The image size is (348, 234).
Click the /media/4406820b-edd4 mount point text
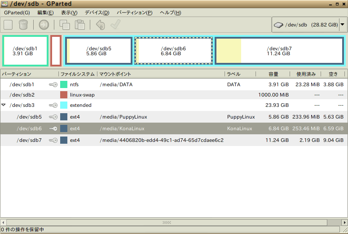(162, 140)
